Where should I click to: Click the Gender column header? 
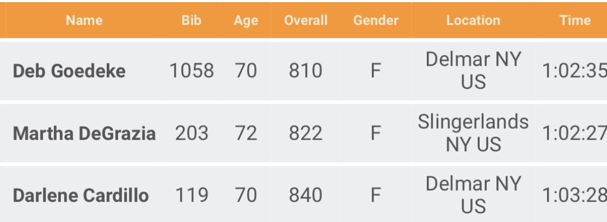376,20
